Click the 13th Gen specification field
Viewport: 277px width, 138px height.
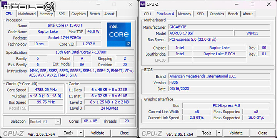click(82, 52)
